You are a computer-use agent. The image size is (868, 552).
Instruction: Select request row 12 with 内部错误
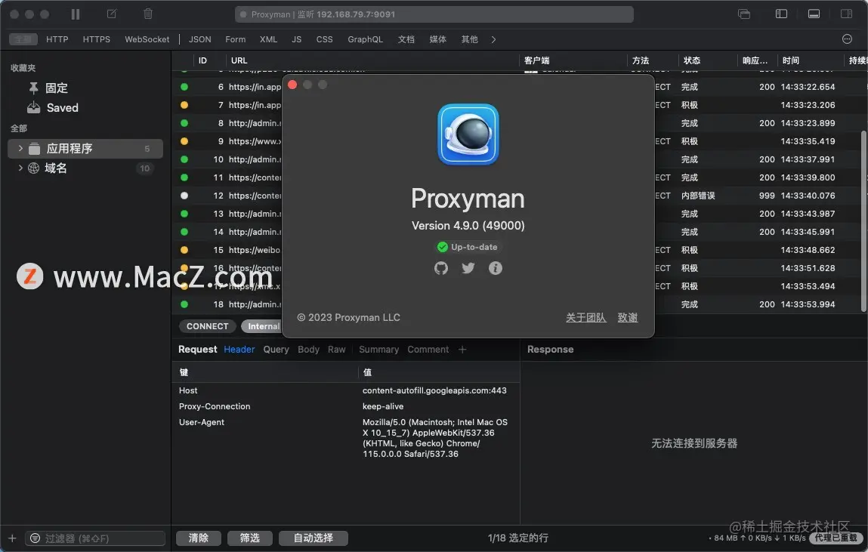pyautogui.click(x=519, y=196)
